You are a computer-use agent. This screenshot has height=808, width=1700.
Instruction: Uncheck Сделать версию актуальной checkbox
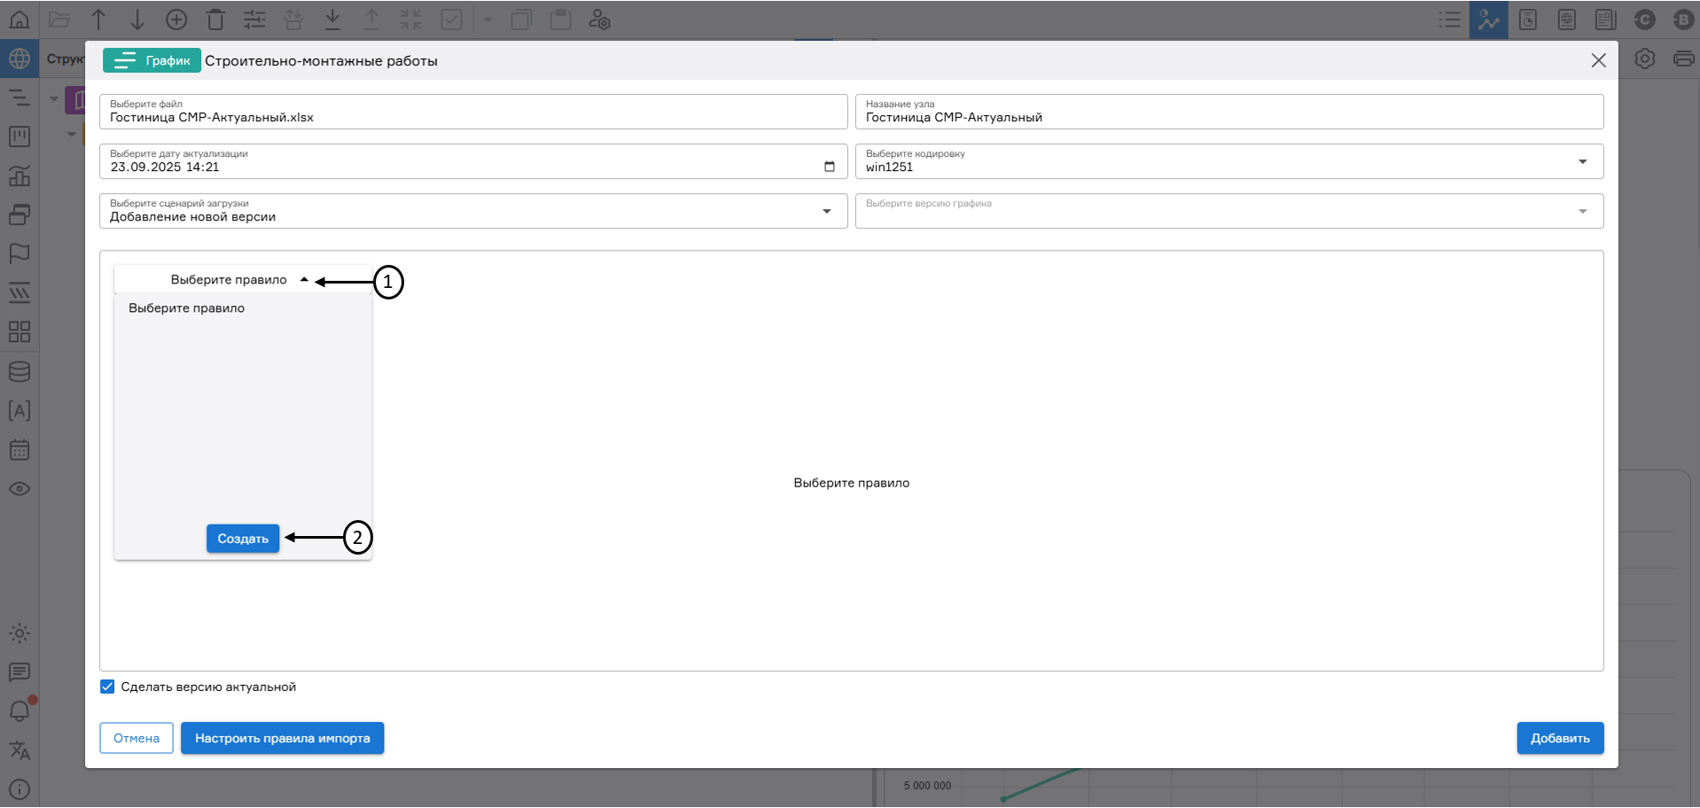(x=106, y=686)
